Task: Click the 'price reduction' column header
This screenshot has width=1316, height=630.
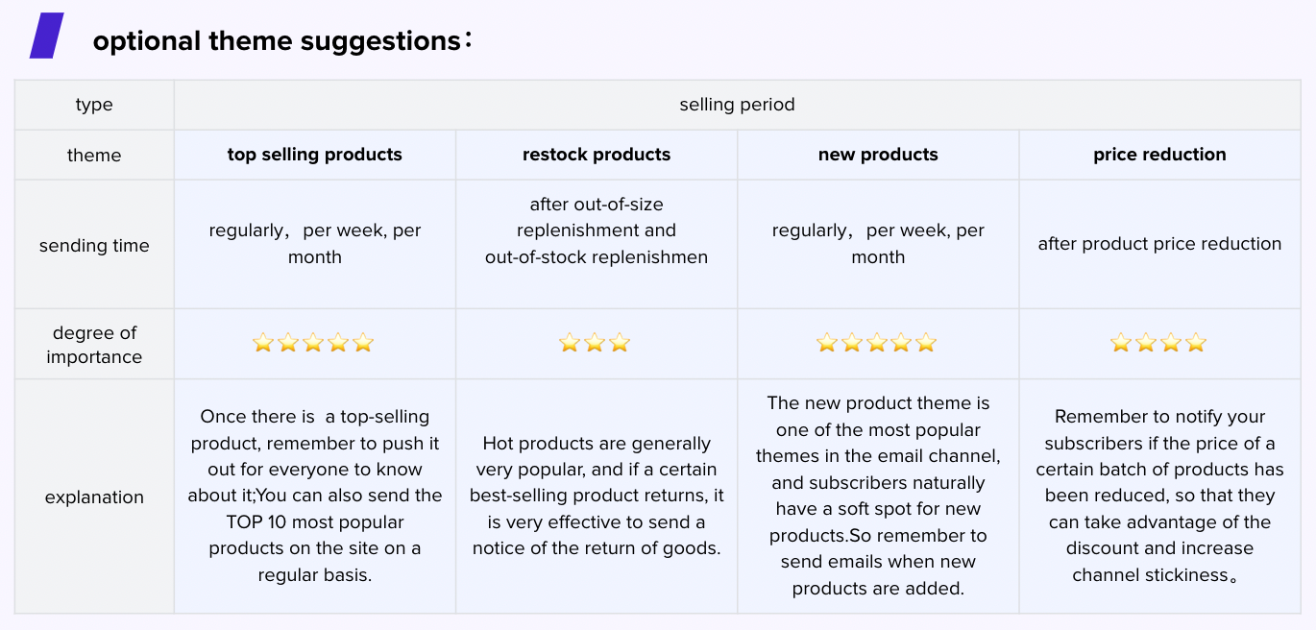Action: coord(1159,155)
